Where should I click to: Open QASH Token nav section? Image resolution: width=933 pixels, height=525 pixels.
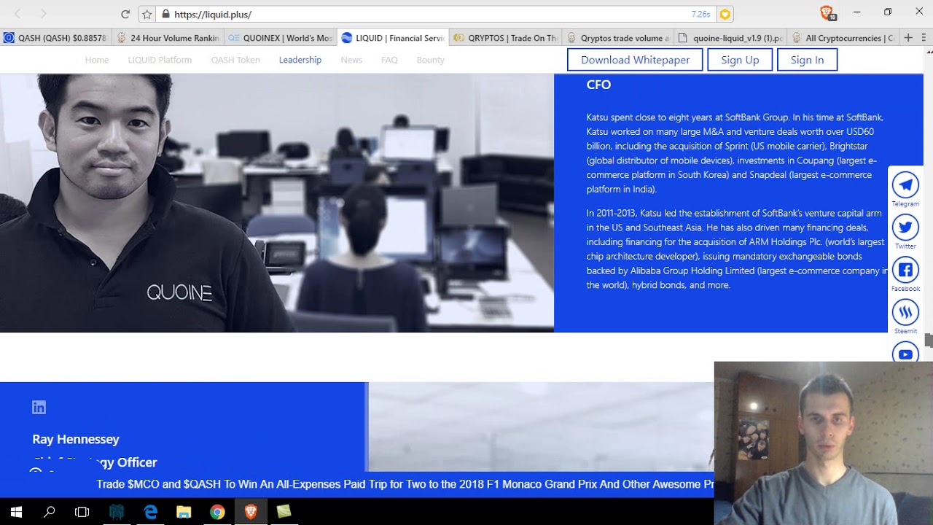[x=235, y=60]
